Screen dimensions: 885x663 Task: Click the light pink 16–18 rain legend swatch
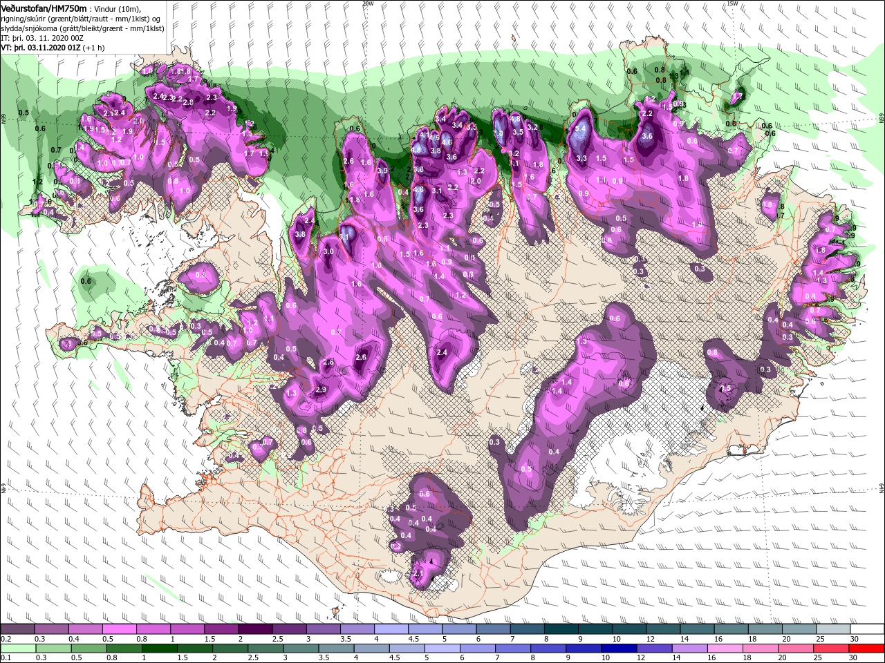click(x=726, y=648)
